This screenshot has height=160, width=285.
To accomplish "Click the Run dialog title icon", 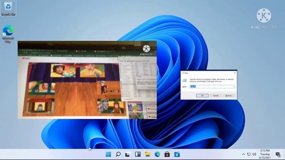I will [183, 73].
